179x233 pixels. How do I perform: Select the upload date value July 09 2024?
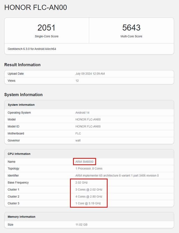click(x=90, y=74)
